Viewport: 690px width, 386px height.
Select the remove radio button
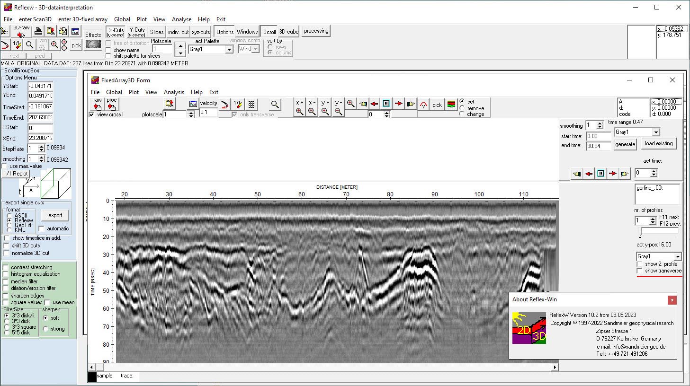[x=463, y=108]
